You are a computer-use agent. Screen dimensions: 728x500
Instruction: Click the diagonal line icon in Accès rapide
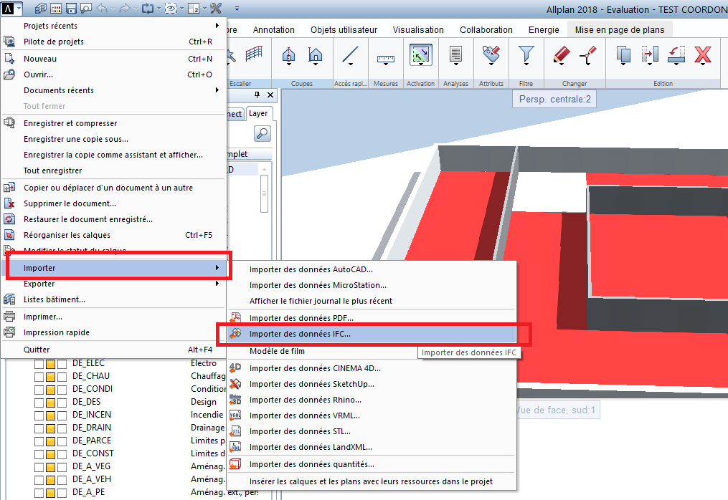click(350, 54)
